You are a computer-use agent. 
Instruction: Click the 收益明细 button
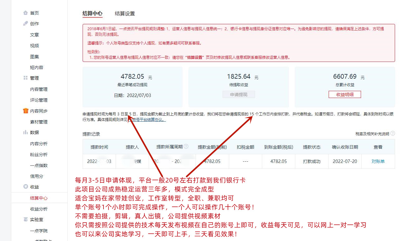[x=345, y=94]
